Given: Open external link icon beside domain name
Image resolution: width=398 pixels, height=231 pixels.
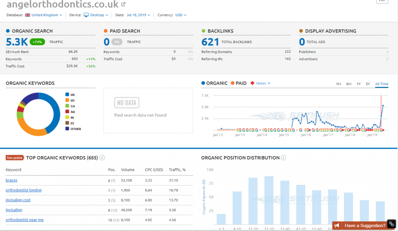Looking at the screenshot, I should (123, 4).
